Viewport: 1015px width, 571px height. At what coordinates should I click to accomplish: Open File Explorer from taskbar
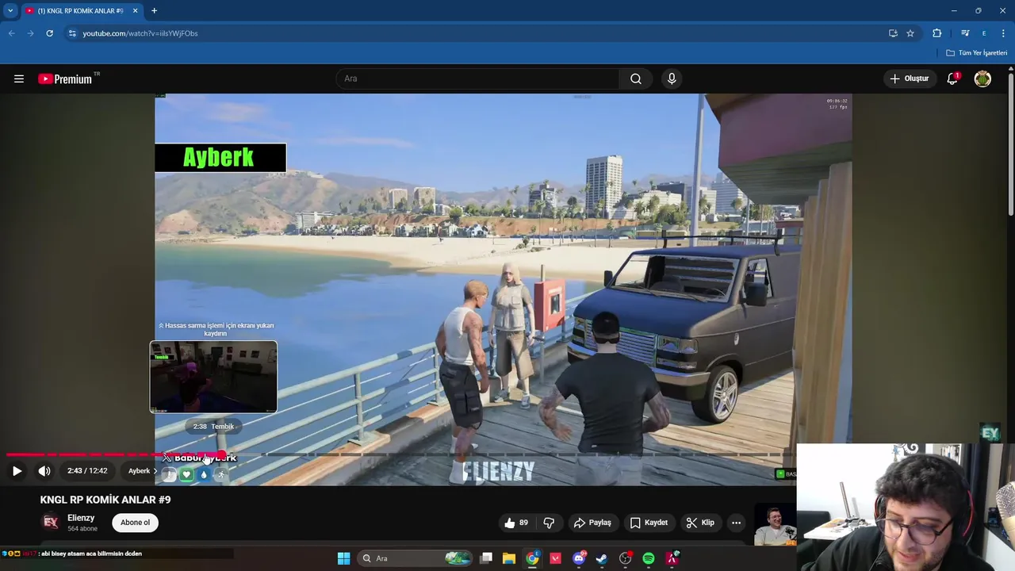(509, 558)
